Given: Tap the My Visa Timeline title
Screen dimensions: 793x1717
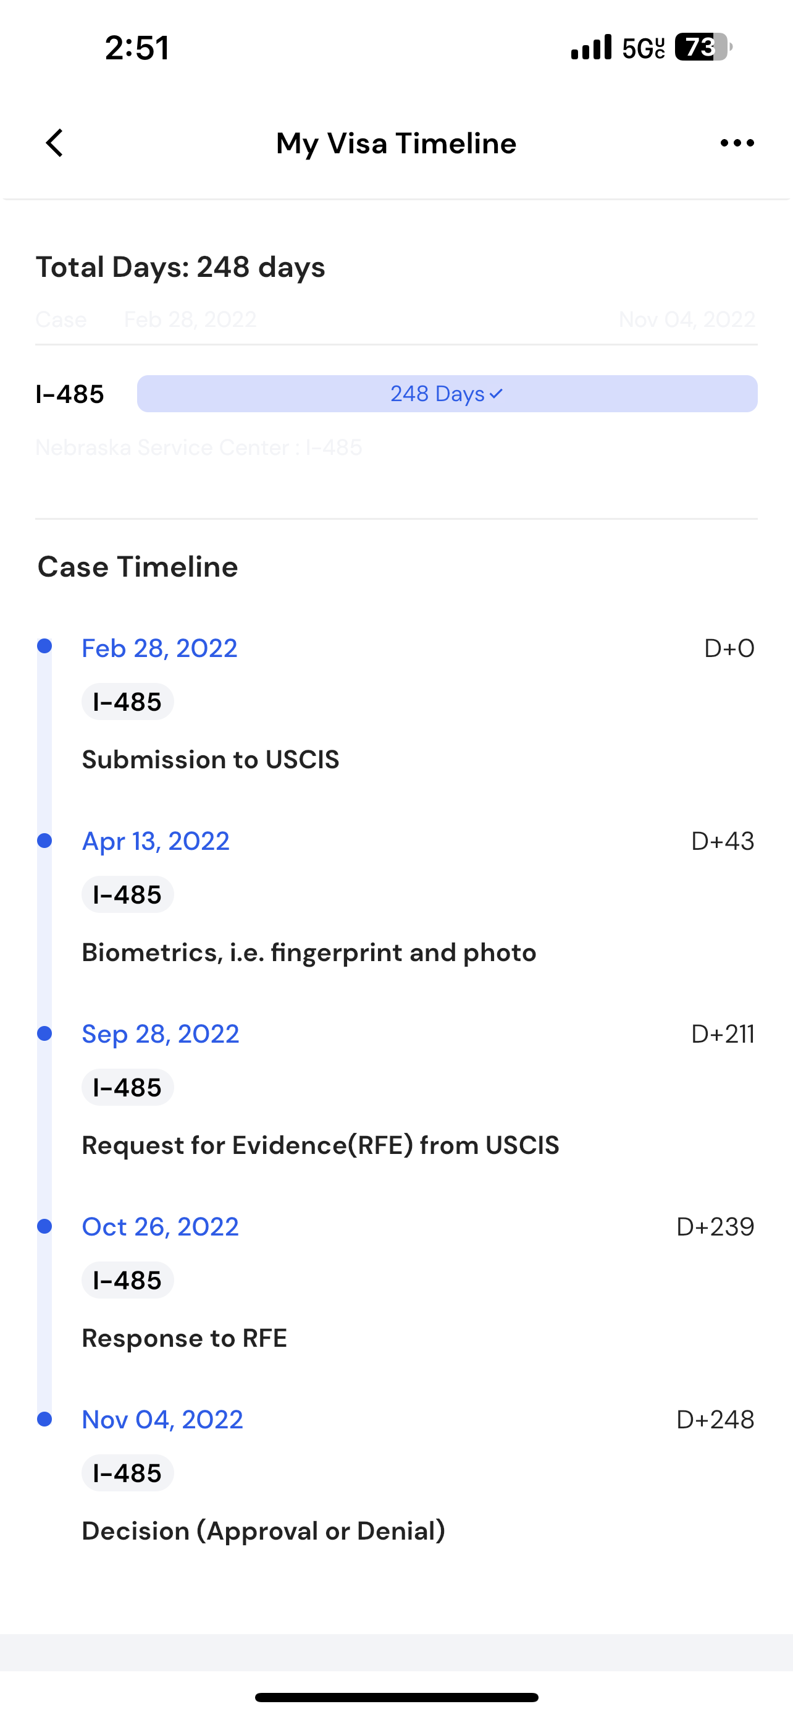Looking at the screenshot, I should [396, 143].
